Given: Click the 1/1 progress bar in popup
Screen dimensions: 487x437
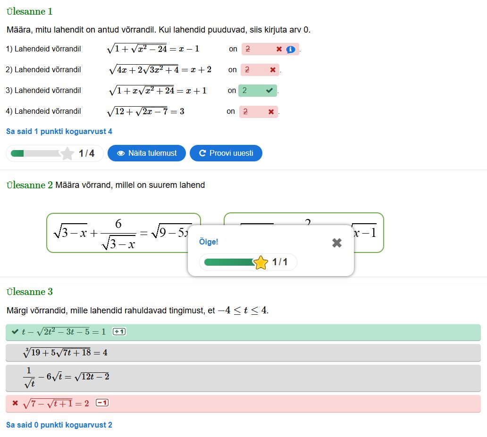Looking at the screenshot, I should [x=229, y=262].
